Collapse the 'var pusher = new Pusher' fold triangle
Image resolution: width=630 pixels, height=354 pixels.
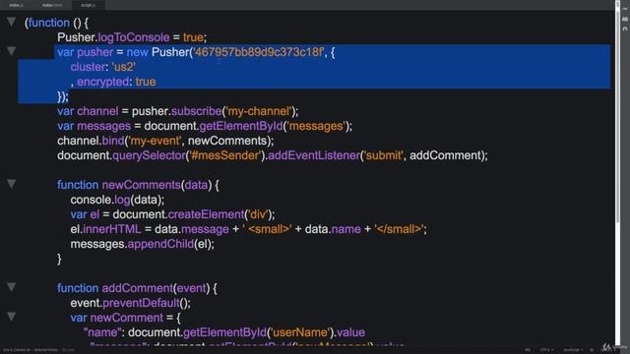pos(11,51)
